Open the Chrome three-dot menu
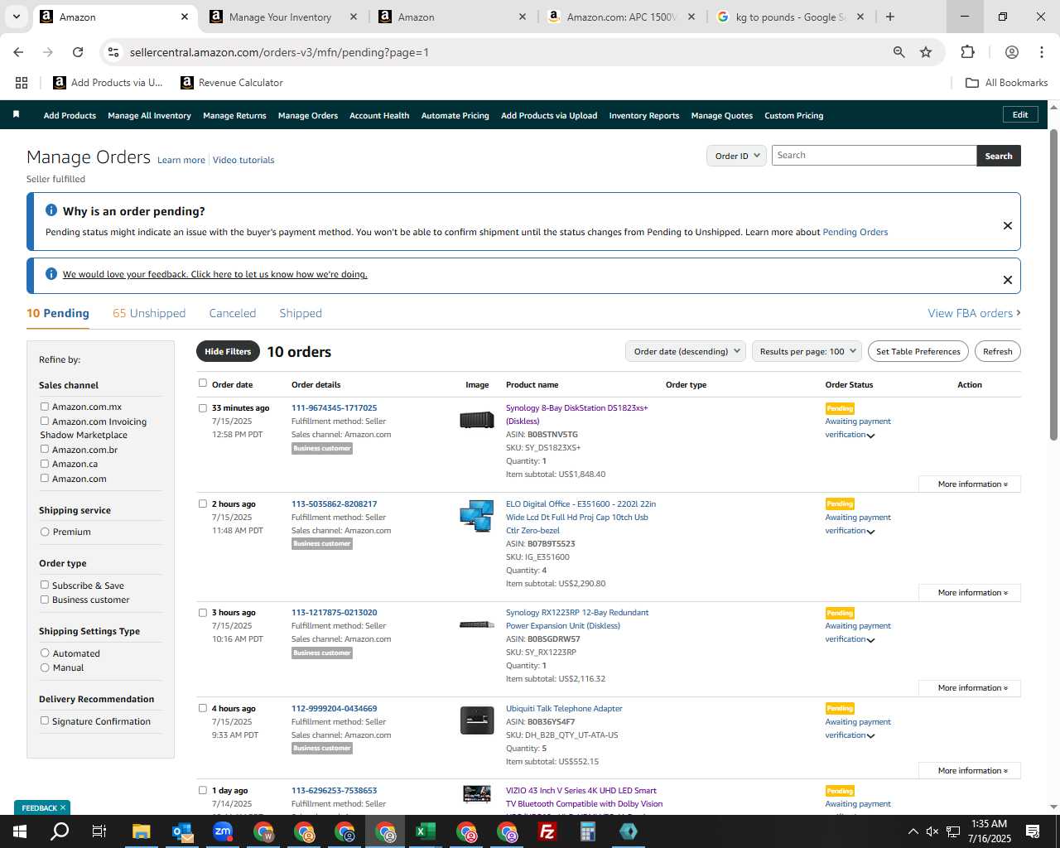 [1041, 52]
